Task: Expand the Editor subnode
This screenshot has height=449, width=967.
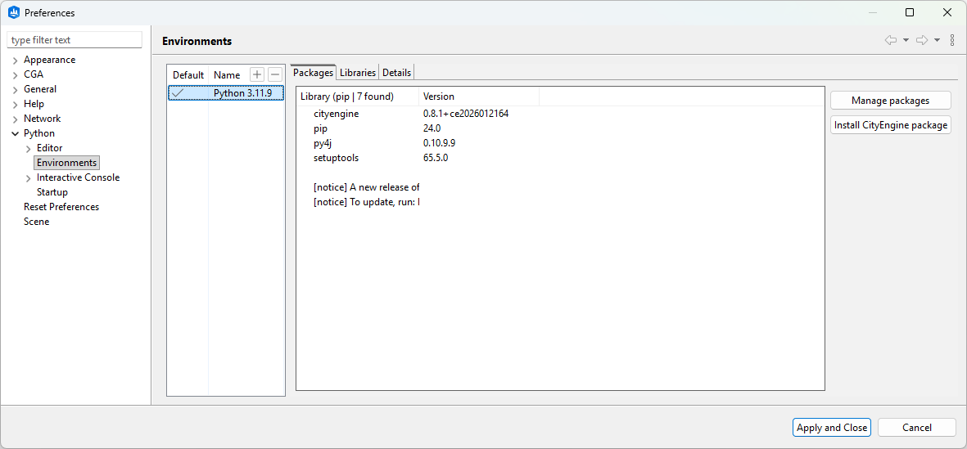Action: coord(29,148)
